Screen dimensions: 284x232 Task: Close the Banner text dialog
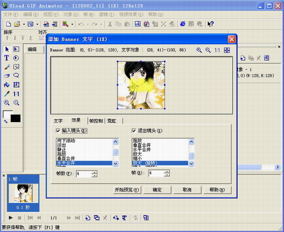coord(232,39)
